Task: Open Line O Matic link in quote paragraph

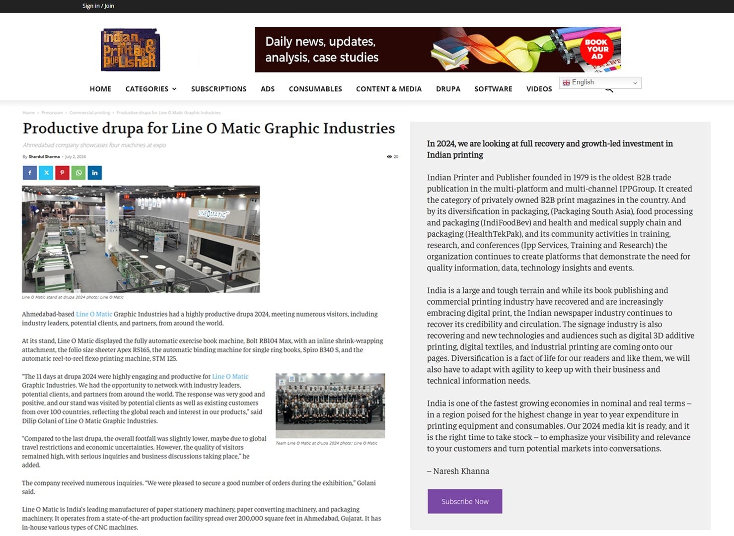Action: (x=230, y=377)
